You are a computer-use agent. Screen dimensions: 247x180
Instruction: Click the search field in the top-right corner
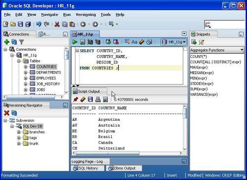pyautogui.click(x=224, y=25)
